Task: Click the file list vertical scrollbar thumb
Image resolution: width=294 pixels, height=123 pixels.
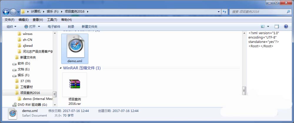Action: [x=244, y=91]
